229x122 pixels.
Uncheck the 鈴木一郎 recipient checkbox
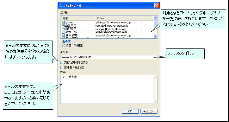tap(63, 32)
